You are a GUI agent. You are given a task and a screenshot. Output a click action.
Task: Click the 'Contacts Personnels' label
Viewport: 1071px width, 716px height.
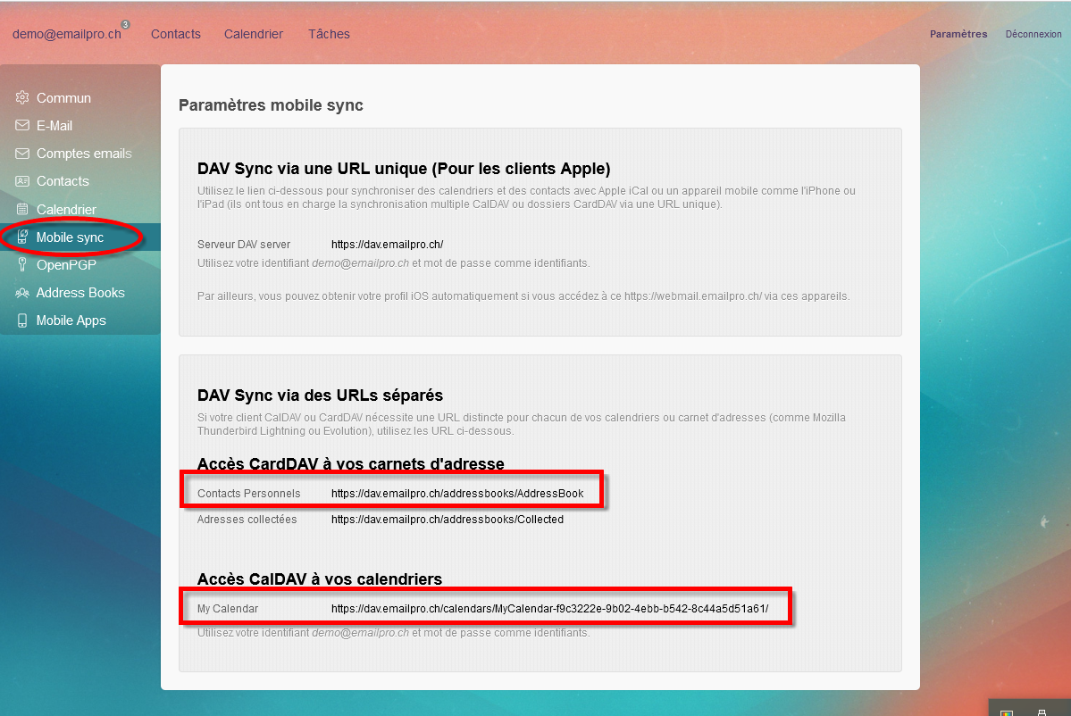tap(248, 494)
